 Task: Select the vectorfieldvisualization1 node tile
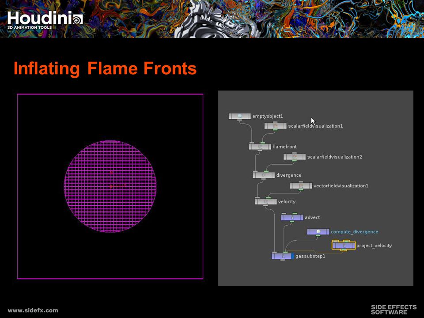[301, 186]
